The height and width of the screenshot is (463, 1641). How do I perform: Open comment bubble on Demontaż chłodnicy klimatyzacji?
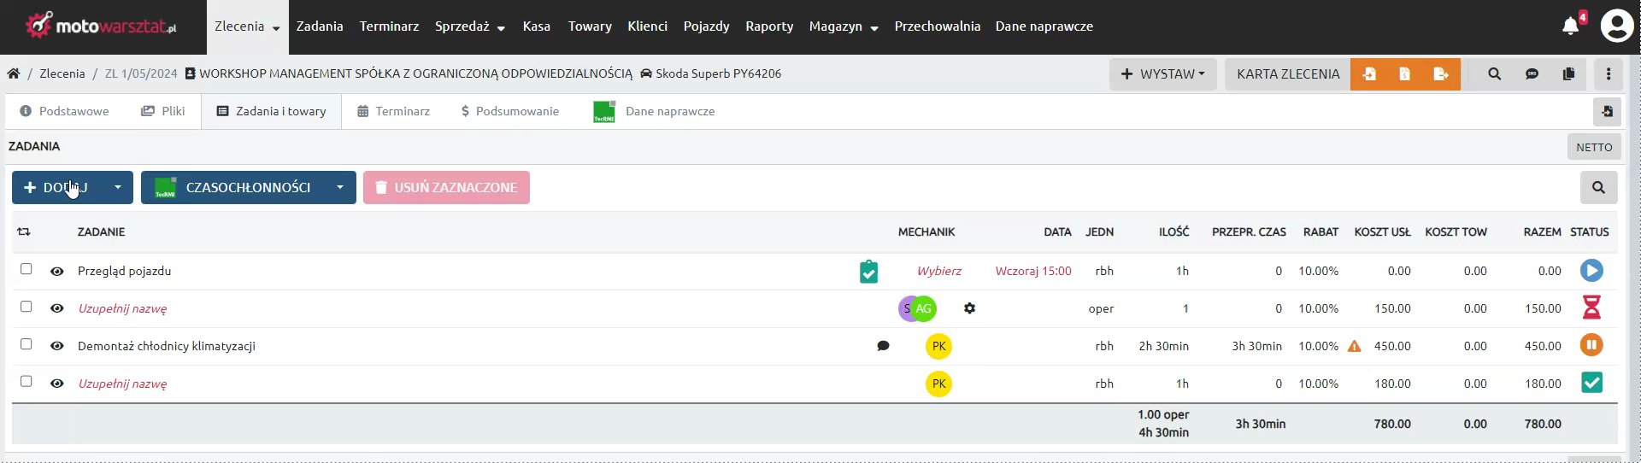(883, 346)
